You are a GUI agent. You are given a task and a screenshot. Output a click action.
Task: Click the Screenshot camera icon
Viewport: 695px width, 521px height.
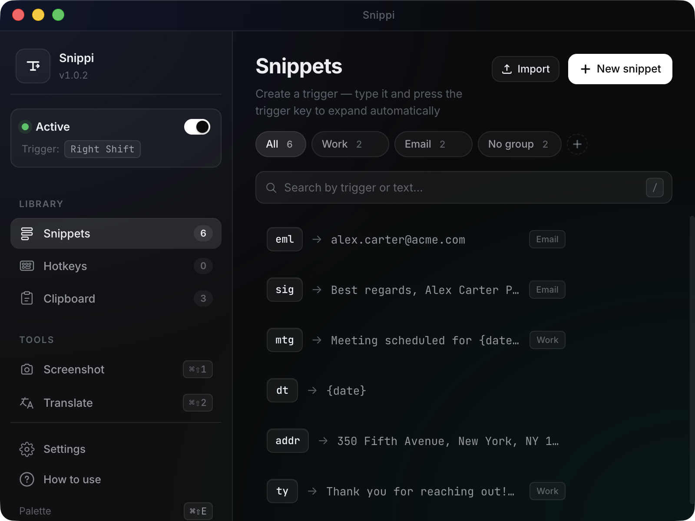(x=27, y=369)
